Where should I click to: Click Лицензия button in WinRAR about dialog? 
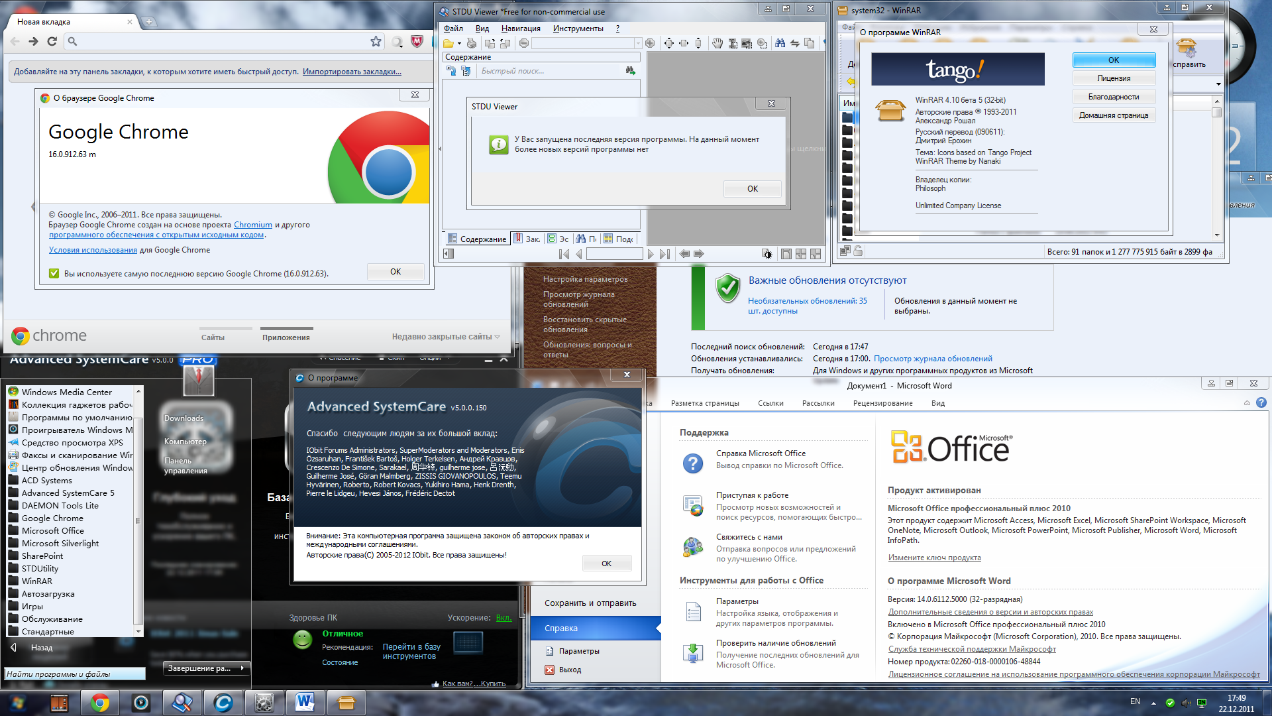[x=1114, y=78]
